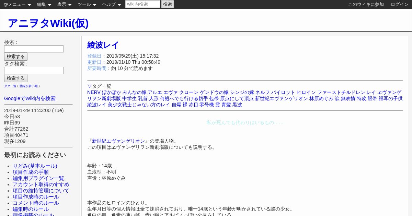Open the シンジの嫁 tag

coord(242,92)
